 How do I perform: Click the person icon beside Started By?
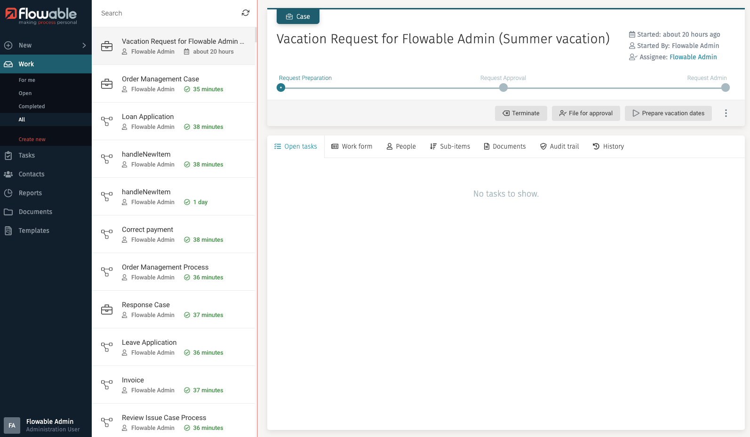point(632,46)
